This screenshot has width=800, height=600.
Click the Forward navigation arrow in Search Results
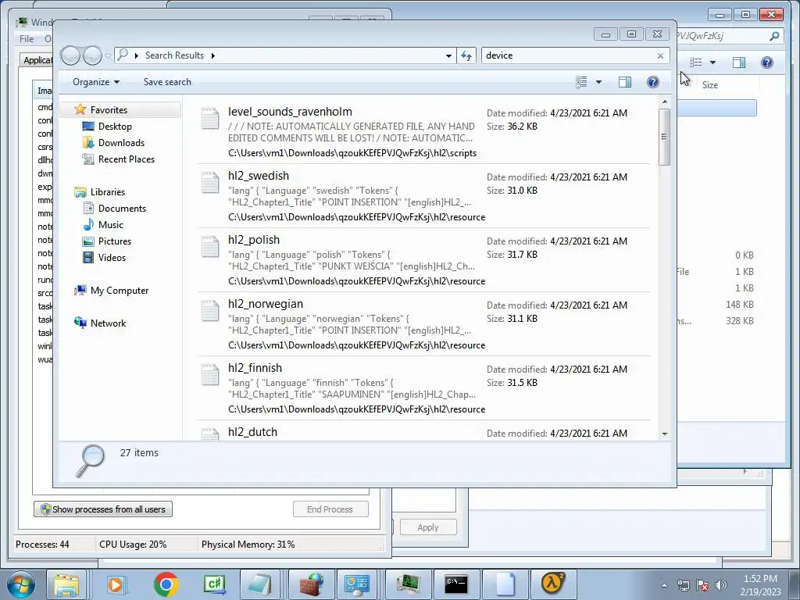[x=92, y=55]
